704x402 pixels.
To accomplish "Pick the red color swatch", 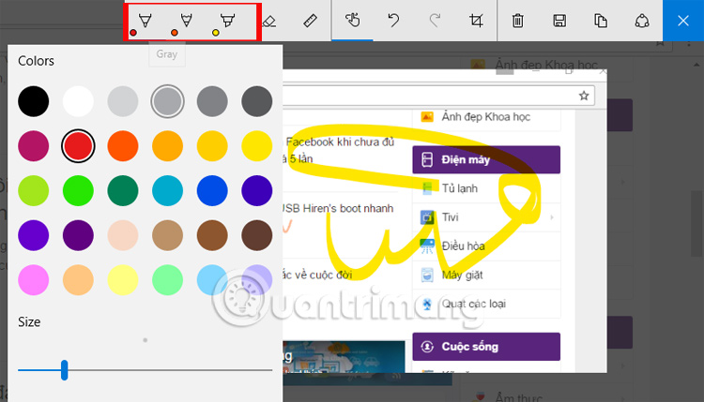I will coord(78,146).
